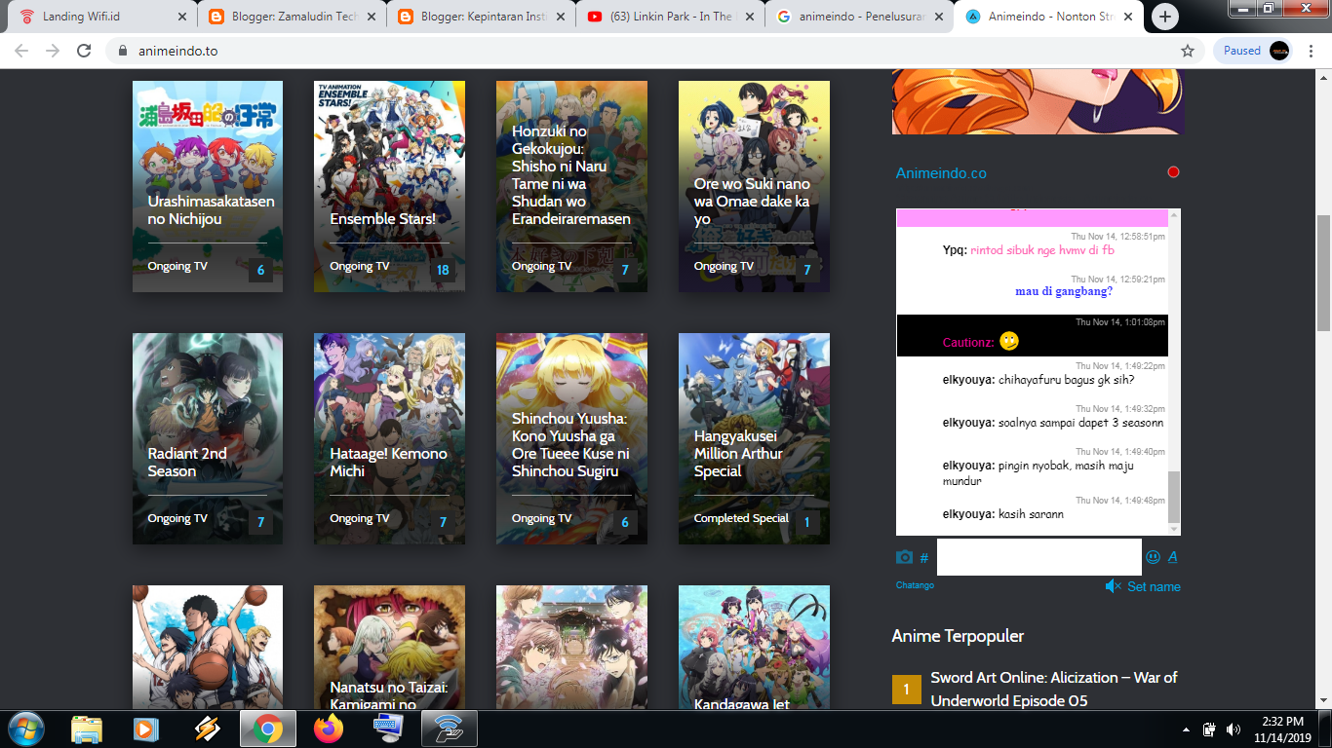The width and height of the screenshot is (1332, 748).
Task: Switch to the Blogger: Zamaludin Tech tab
Action: point(291,17)
